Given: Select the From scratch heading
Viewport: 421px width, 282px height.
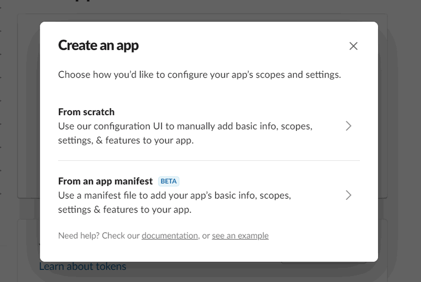Looking at the screenshot, I should tap(86, 112).
